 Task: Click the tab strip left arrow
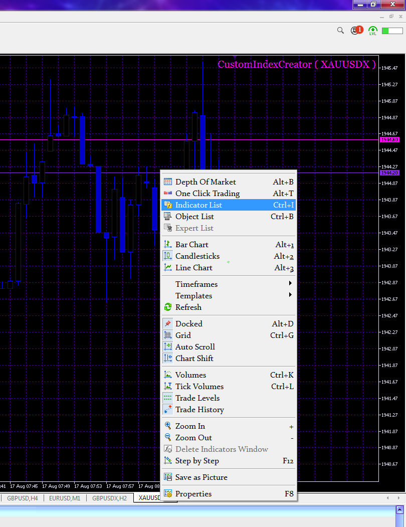tap(387, 498)
